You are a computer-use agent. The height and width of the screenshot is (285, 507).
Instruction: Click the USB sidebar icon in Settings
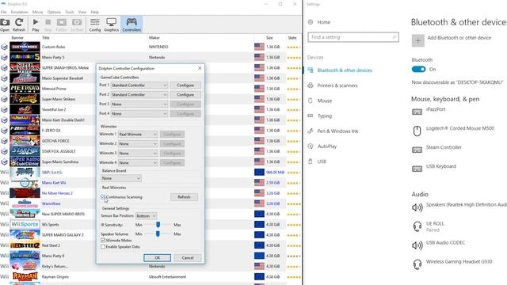(x=311, y=161)
